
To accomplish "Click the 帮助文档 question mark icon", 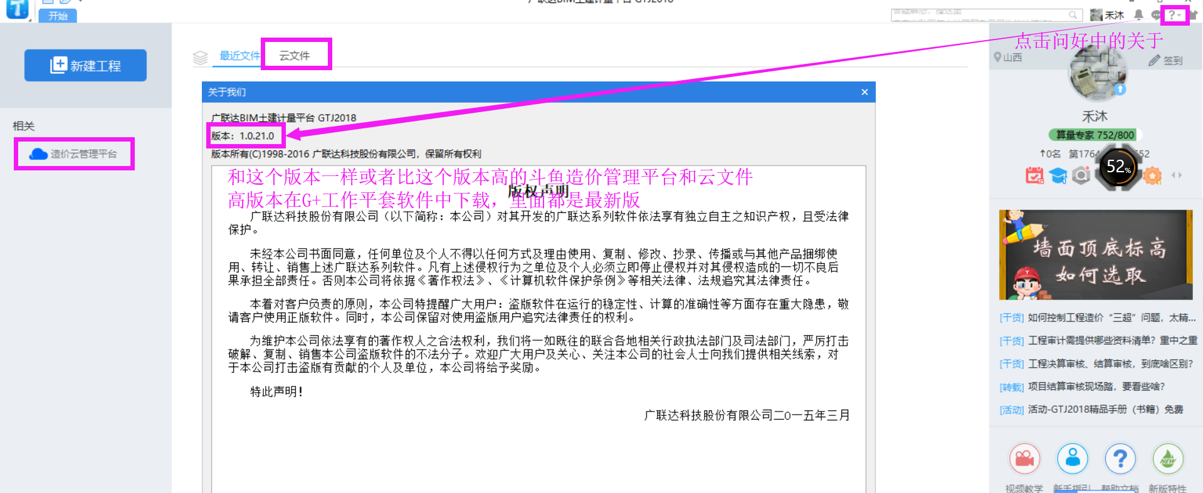I will (1120, 459).
